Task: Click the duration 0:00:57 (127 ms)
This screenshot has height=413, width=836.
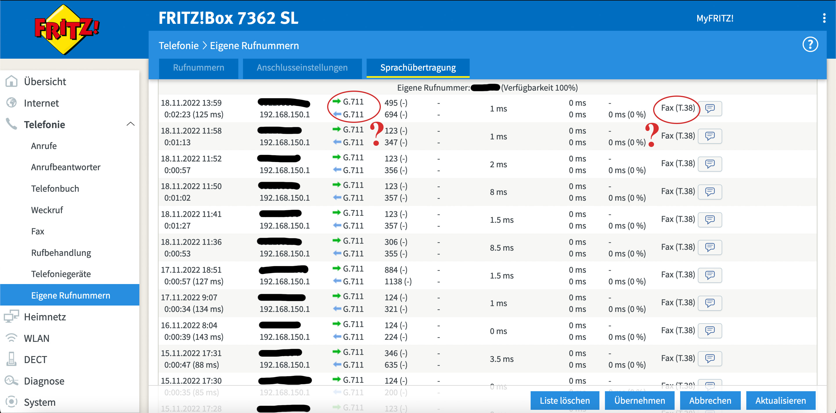Action: pos(194,281)
